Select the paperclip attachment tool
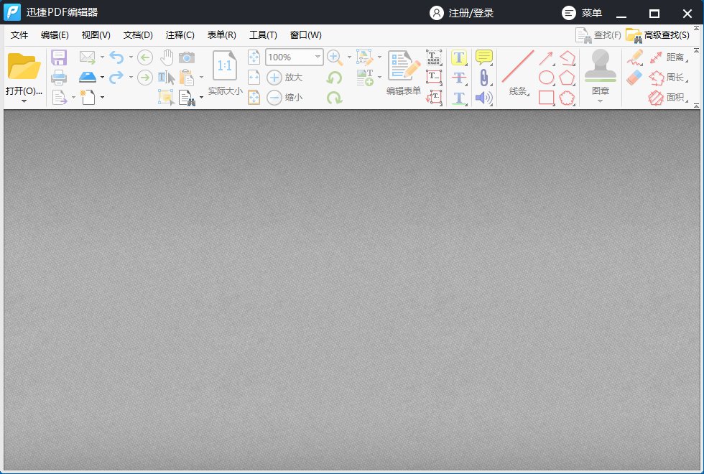This screenshot has width=704, height=474. tap(484, 78)
